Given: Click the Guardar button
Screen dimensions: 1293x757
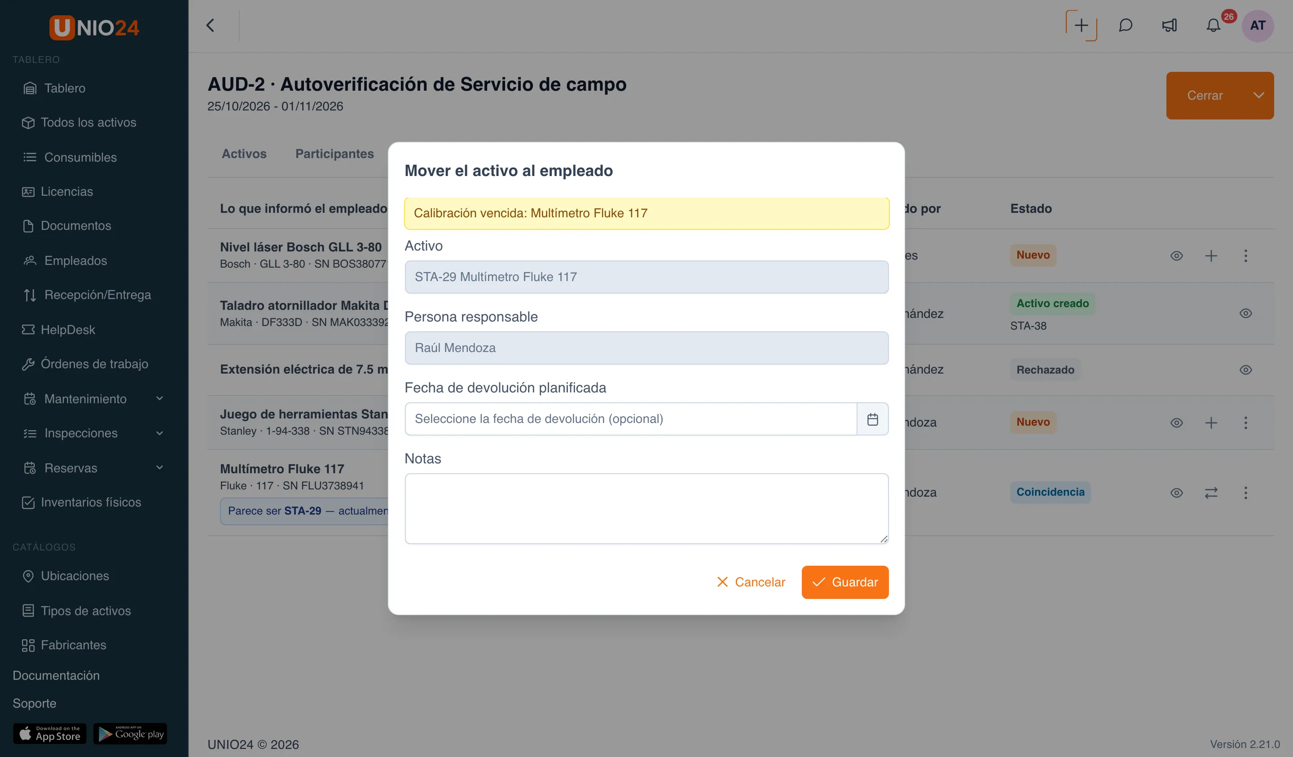Looking at the screenshot, I should coord(845,582).
